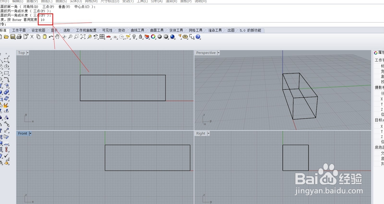Select the Rectangle tool in left toolbar
Screen dimensions: 384x204
click(x=7, y=73)
